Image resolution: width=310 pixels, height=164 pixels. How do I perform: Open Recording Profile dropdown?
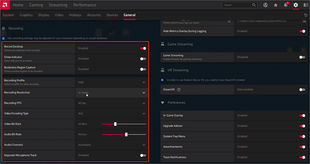click(112, 82)
